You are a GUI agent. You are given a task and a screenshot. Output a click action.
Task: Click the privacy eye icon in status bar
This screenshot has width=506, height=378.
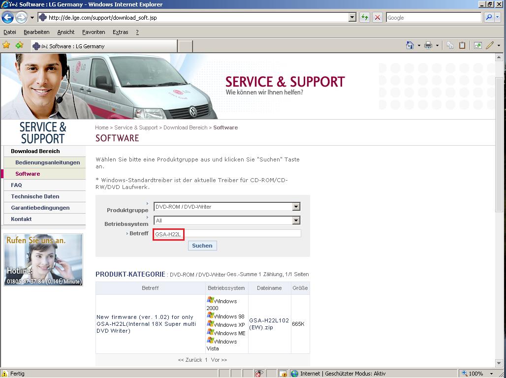click(x=259, y=374)
